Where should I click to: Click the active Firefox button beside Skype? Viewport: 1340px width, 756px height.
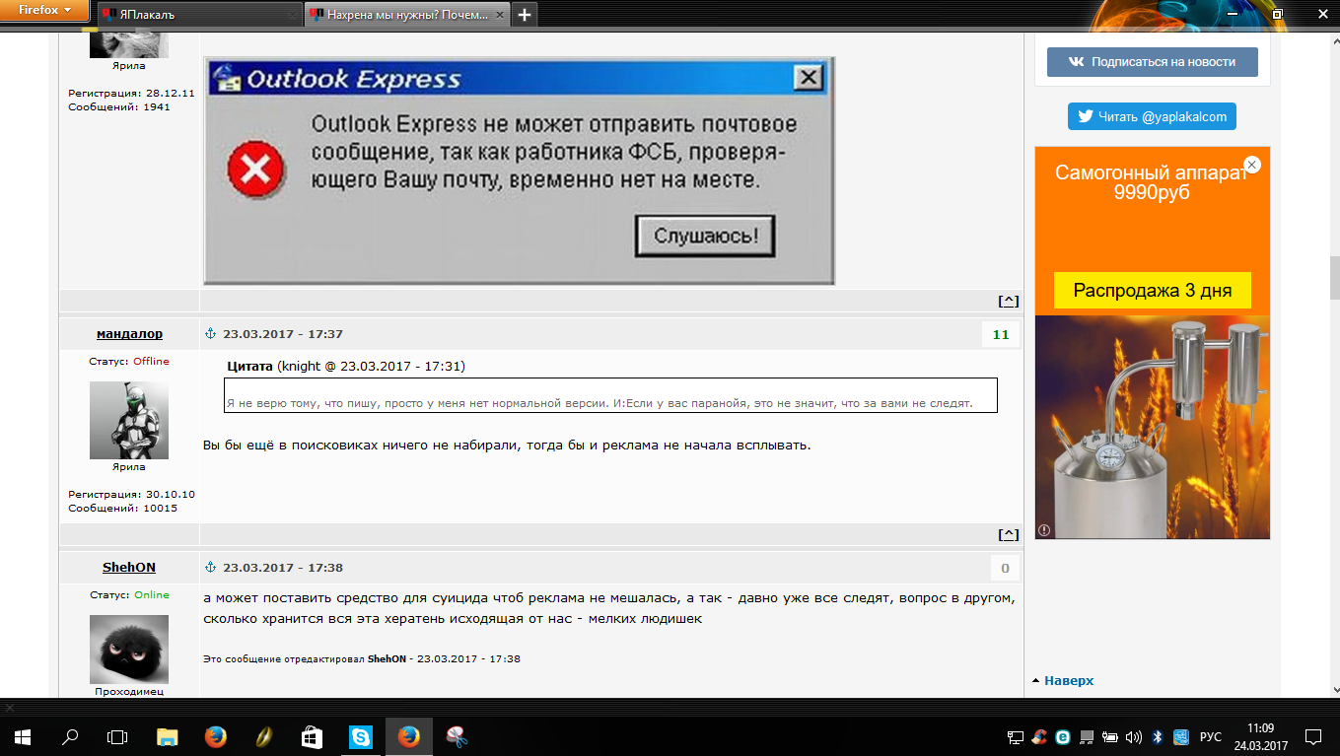point(408,736)
